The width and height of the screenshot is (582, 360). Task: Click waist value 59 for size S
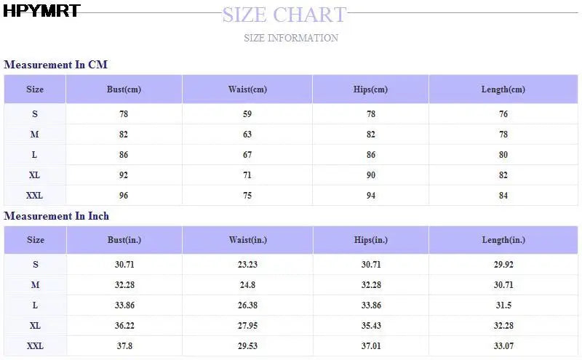[x=247, y=114]
